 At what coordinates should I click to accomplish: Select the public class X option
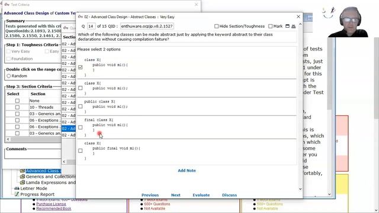[x=81, y=106]
